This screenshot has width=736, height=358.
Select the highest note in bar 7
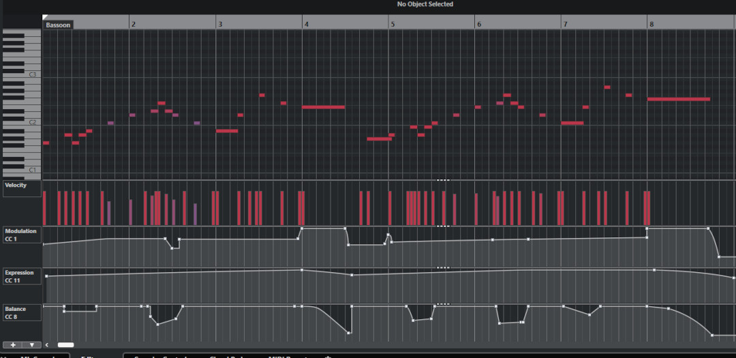[607, 87]
